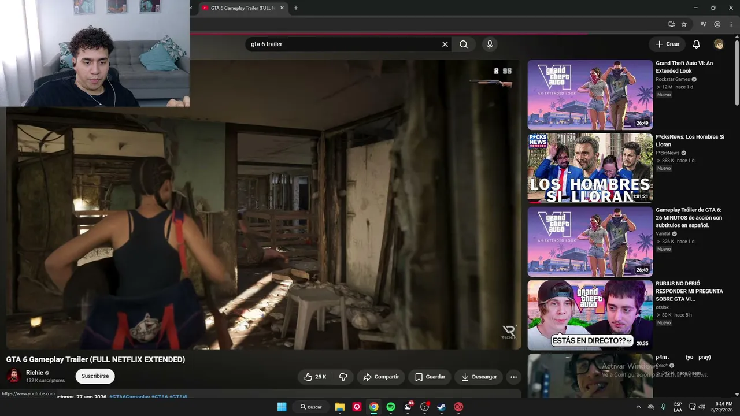Like the video with 25 K likes
The image size is (740, 416).
point(315,377)
